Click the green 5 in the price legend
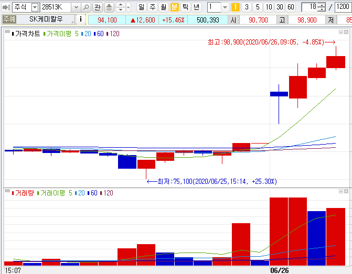352x274 pixels. coord(77,34)
